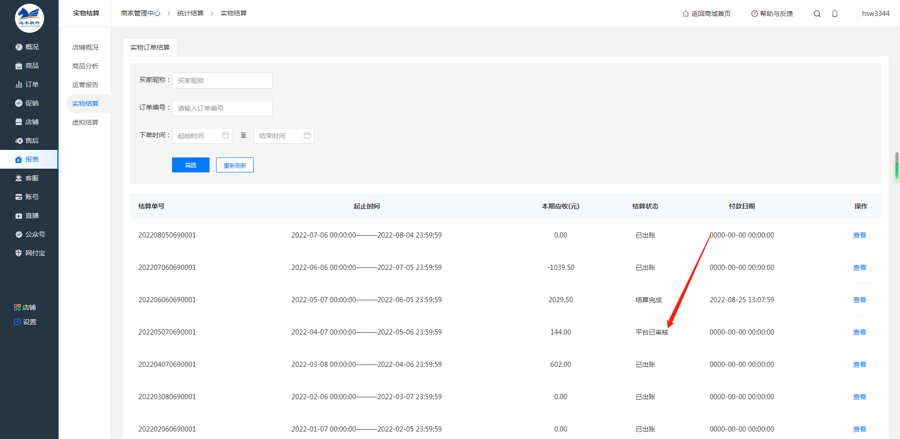The height and width of the screenshot is (439, 900).
Task: Click the 结算状态 column header
Action: click(645, 206)
